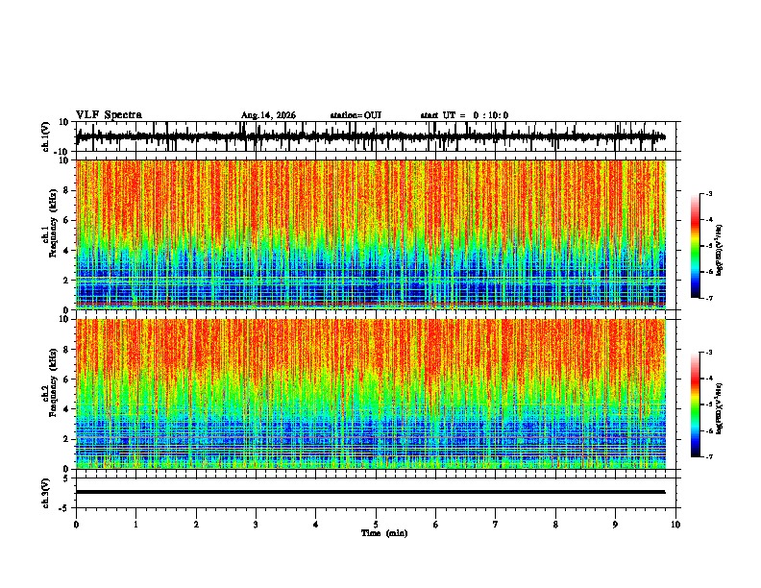The image size is (761, 588).
Task: Click the ch.1 "Frequency (kHz)" axis label
Action: tap(53, 221)
